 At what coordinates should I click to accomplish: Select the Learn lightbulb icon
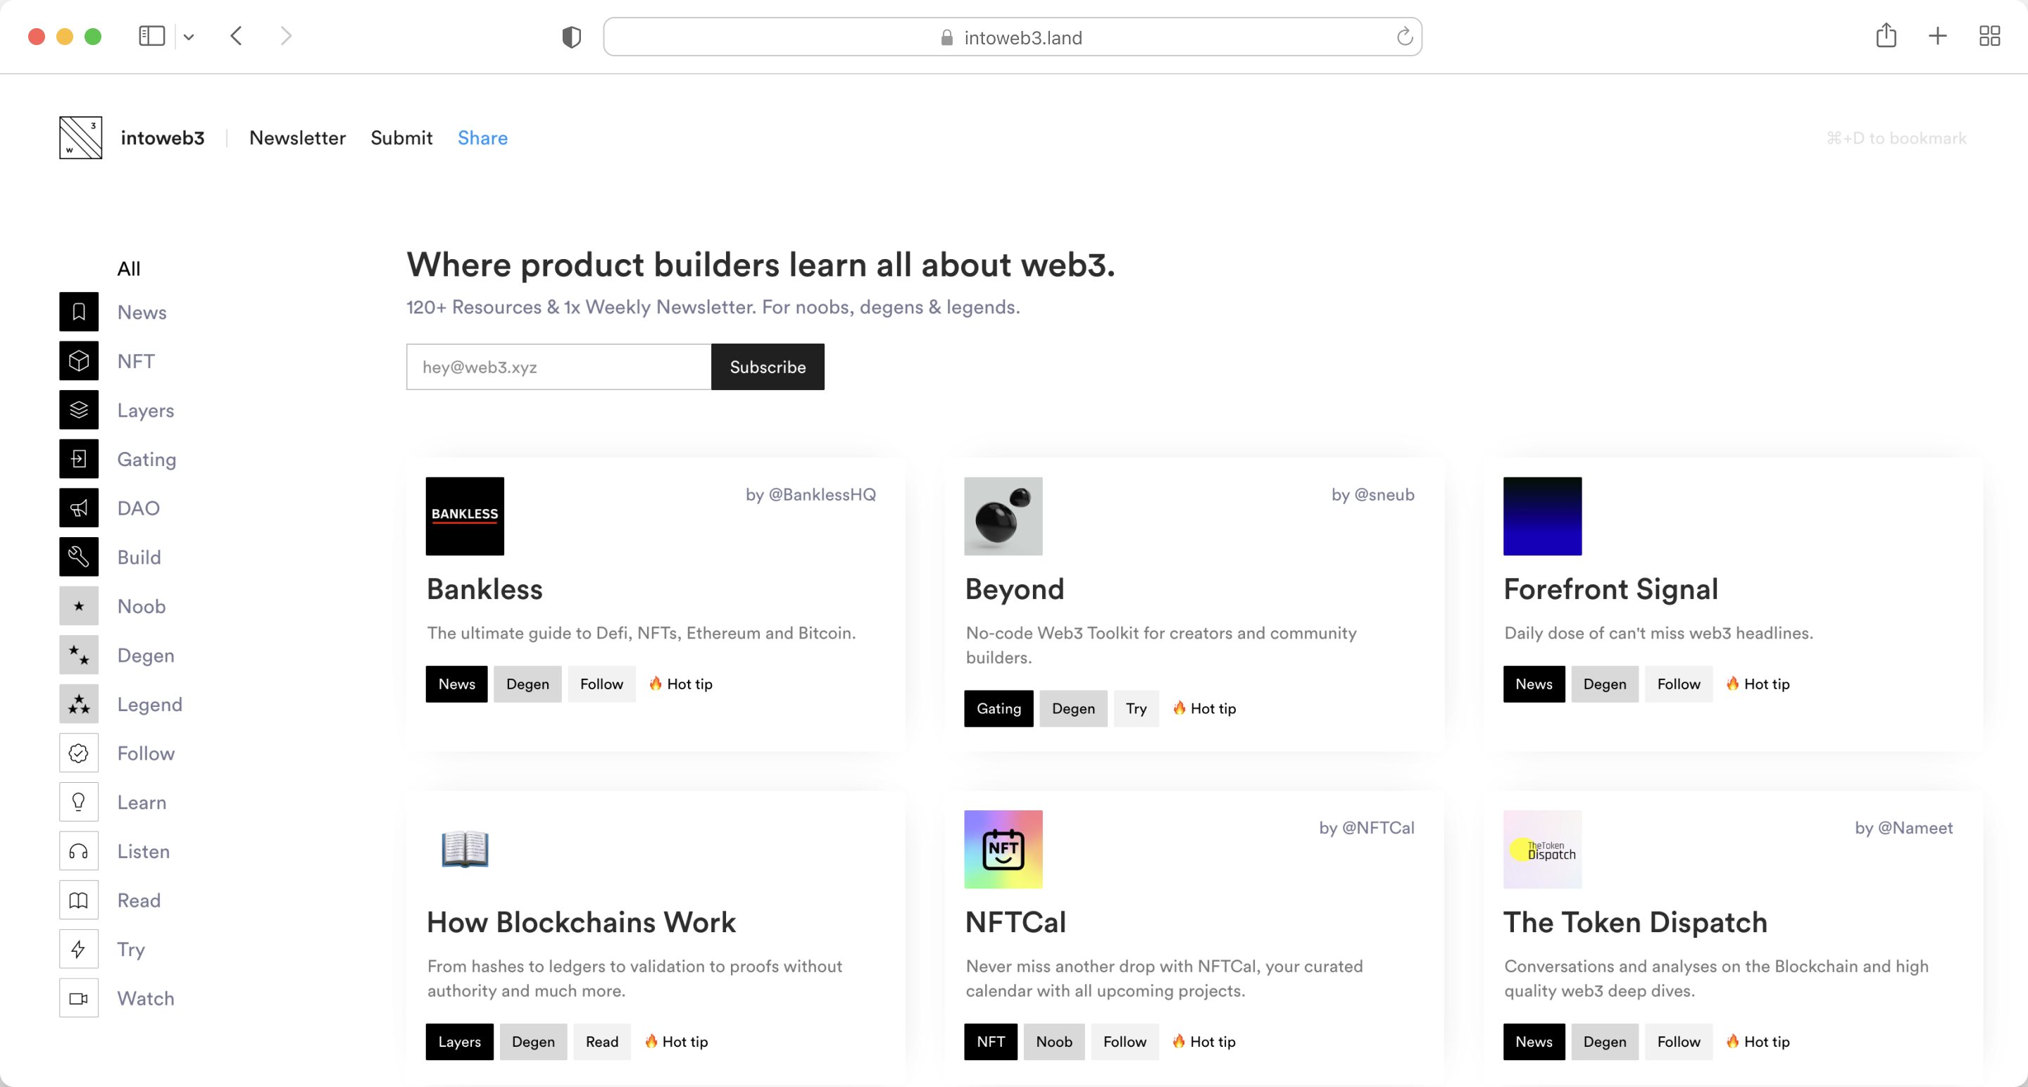tap(79, 802)
